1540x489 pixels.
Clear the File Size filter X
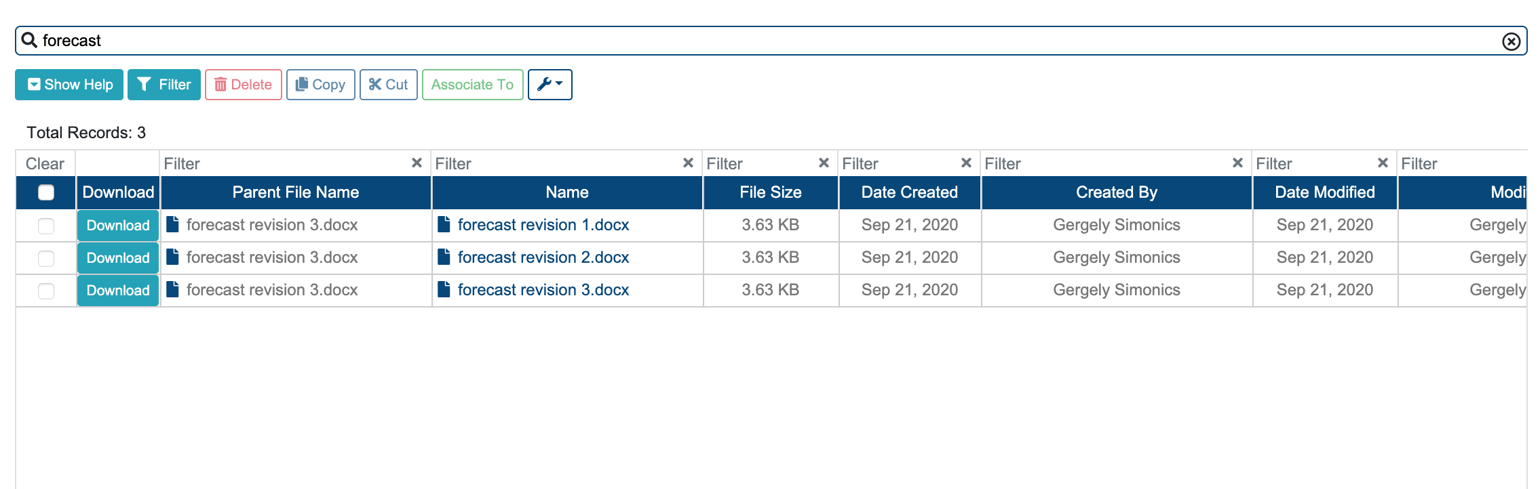824,163
